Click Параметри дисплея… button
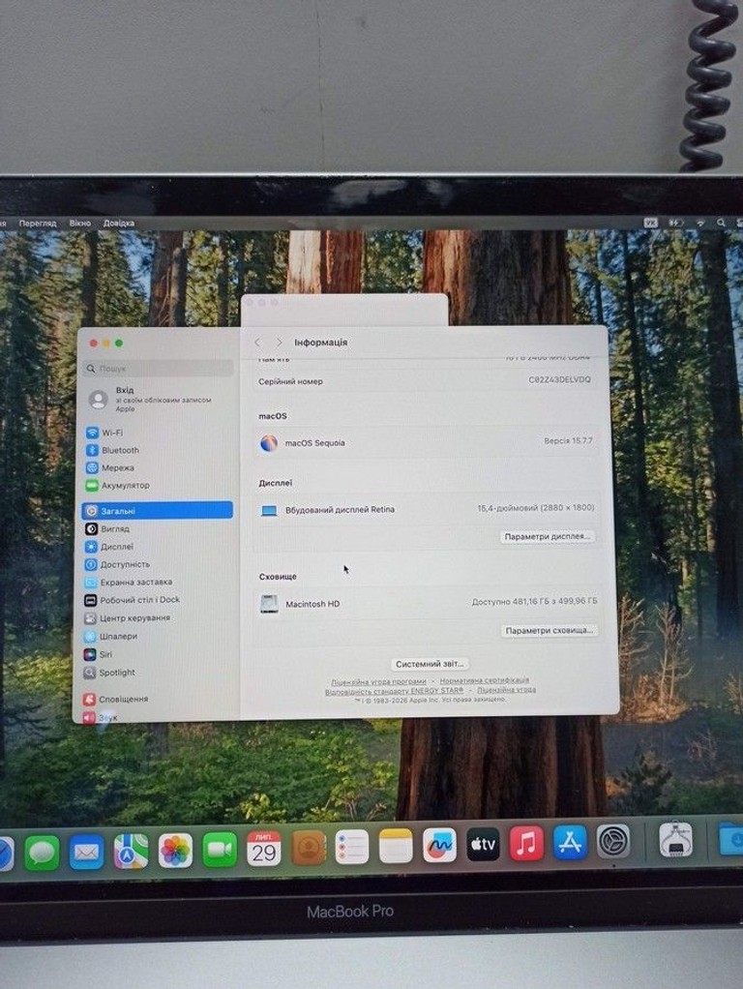 coord(547,537)
